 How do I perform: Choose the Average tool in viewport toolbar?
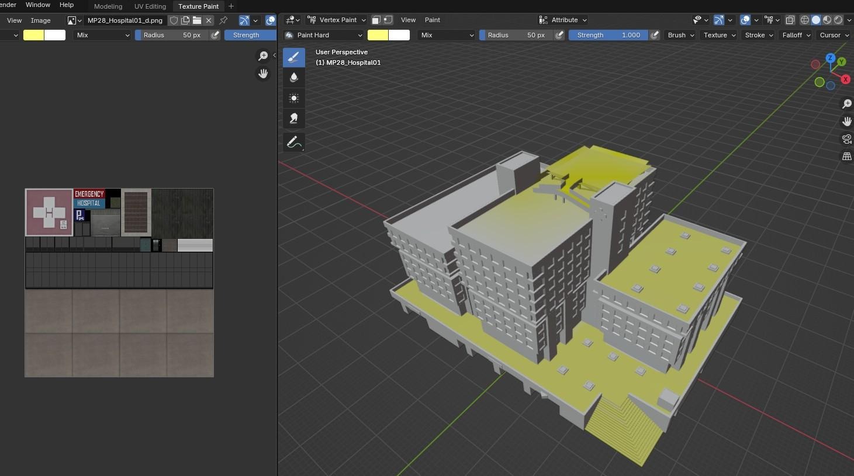(x=293, y=98)
